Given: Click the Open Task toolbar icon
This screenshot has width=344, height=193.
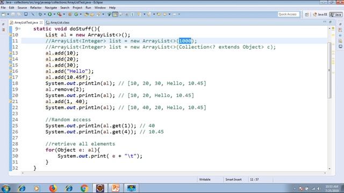Looking at the screenshot, I should click(x=92, y=14).
